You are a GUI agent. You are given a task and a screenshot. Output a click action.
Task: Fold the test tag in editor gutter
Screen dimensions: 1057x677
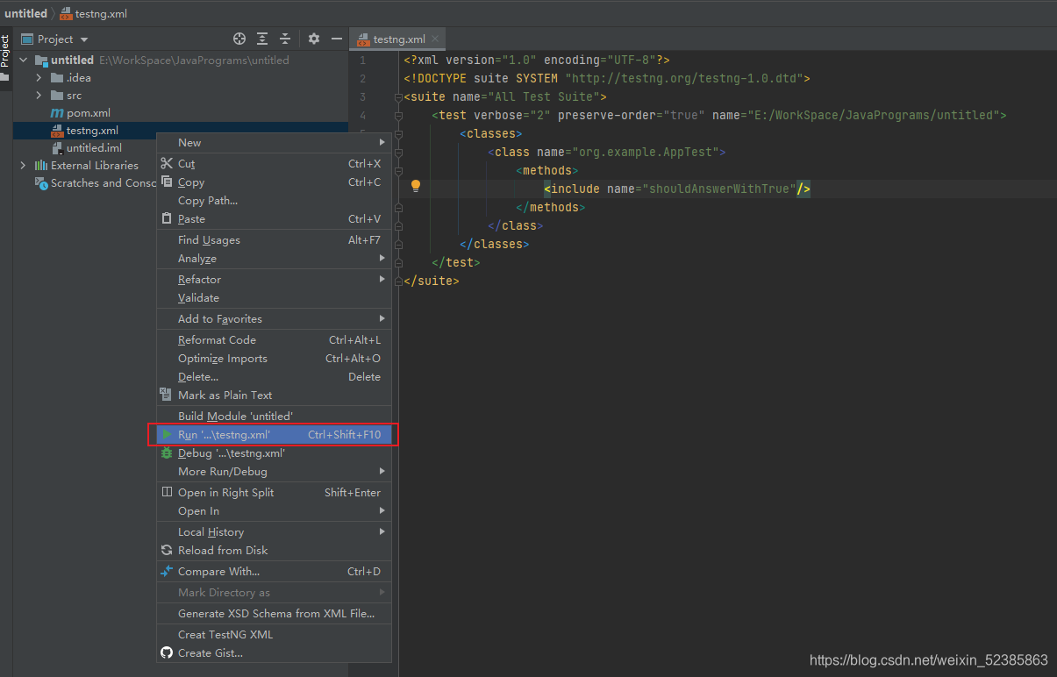coord(398,115)
